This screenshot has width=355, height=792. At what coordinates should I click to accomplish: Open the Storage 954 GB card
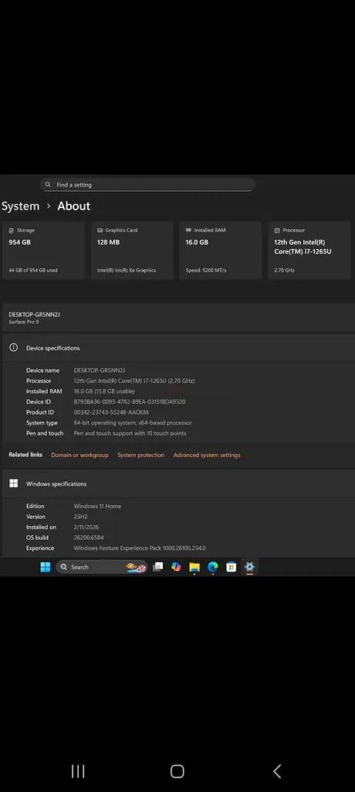click(x=44, y=251)
